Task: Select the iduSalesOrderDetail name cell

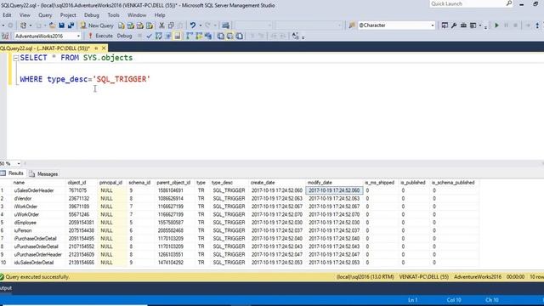Action: point(39,263)
